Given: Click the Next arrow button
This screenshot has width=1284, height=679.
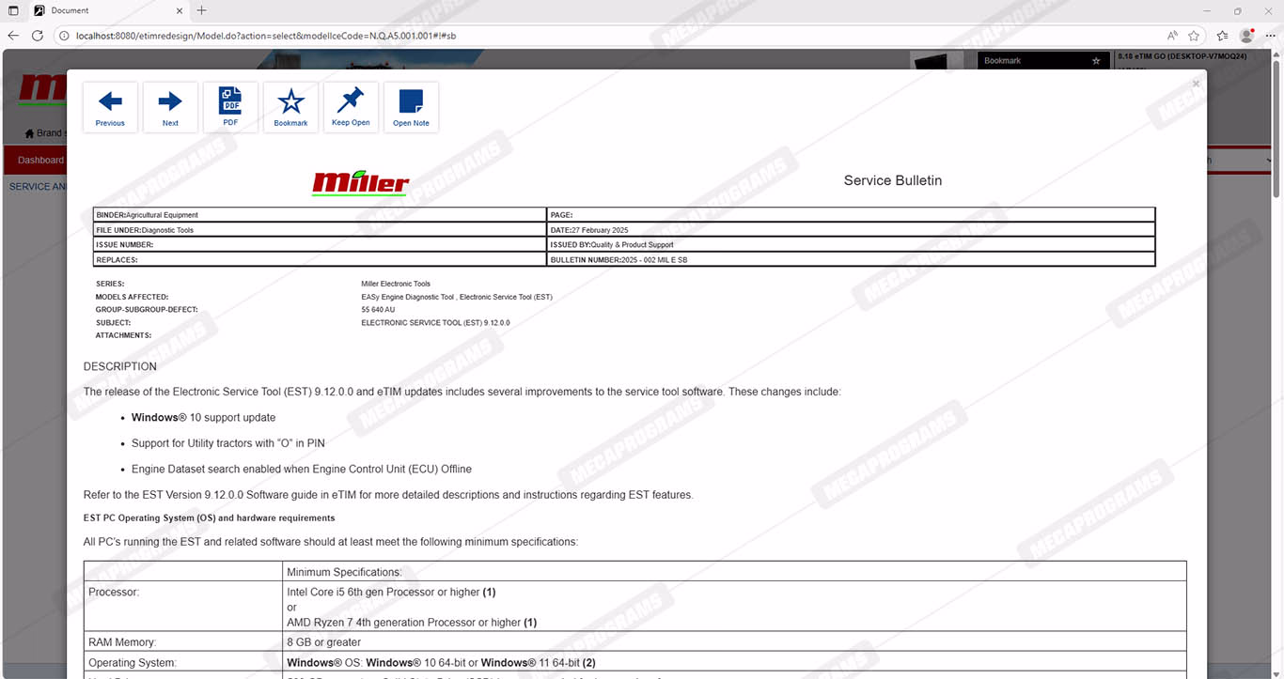Looking at the screenshot, I should [x=170, y=107].
